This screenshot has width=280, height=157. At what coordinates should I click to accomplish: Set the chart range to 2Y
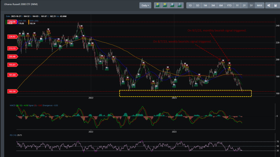click(x=244, y=5)
